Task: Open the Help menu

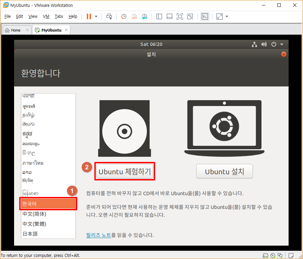Action: [x=73, y=16]
